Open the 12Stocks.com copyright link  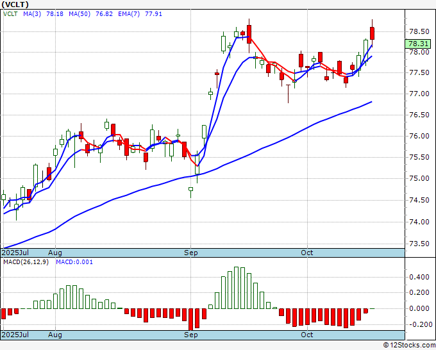click(x=409, y=346)
